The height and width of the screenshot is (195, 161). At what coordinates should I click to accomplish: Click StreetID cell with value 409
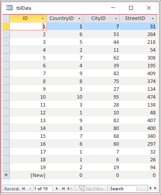point(138,73)
